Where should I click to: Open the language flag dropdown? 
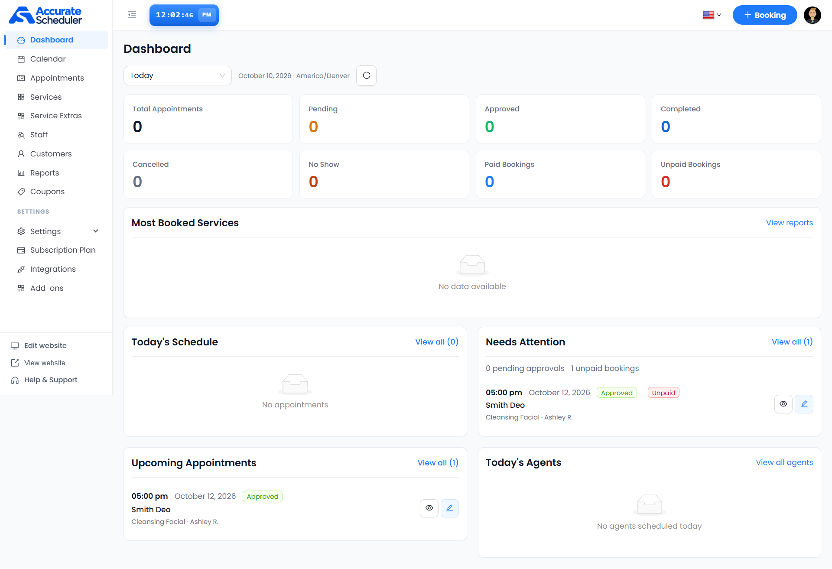pyautogui.click(x=712, y=15)
